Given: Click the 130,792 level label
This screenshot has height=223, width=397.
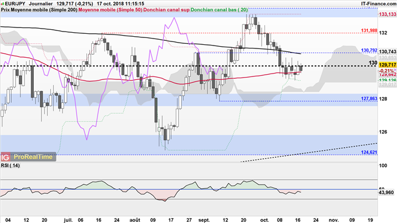Looking at the screenshot, I should point(369,50).
